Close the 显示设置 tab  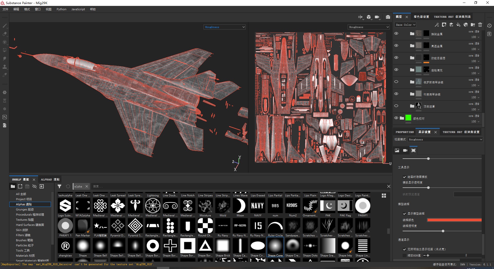pyautogui.click(x=435, y=132)
